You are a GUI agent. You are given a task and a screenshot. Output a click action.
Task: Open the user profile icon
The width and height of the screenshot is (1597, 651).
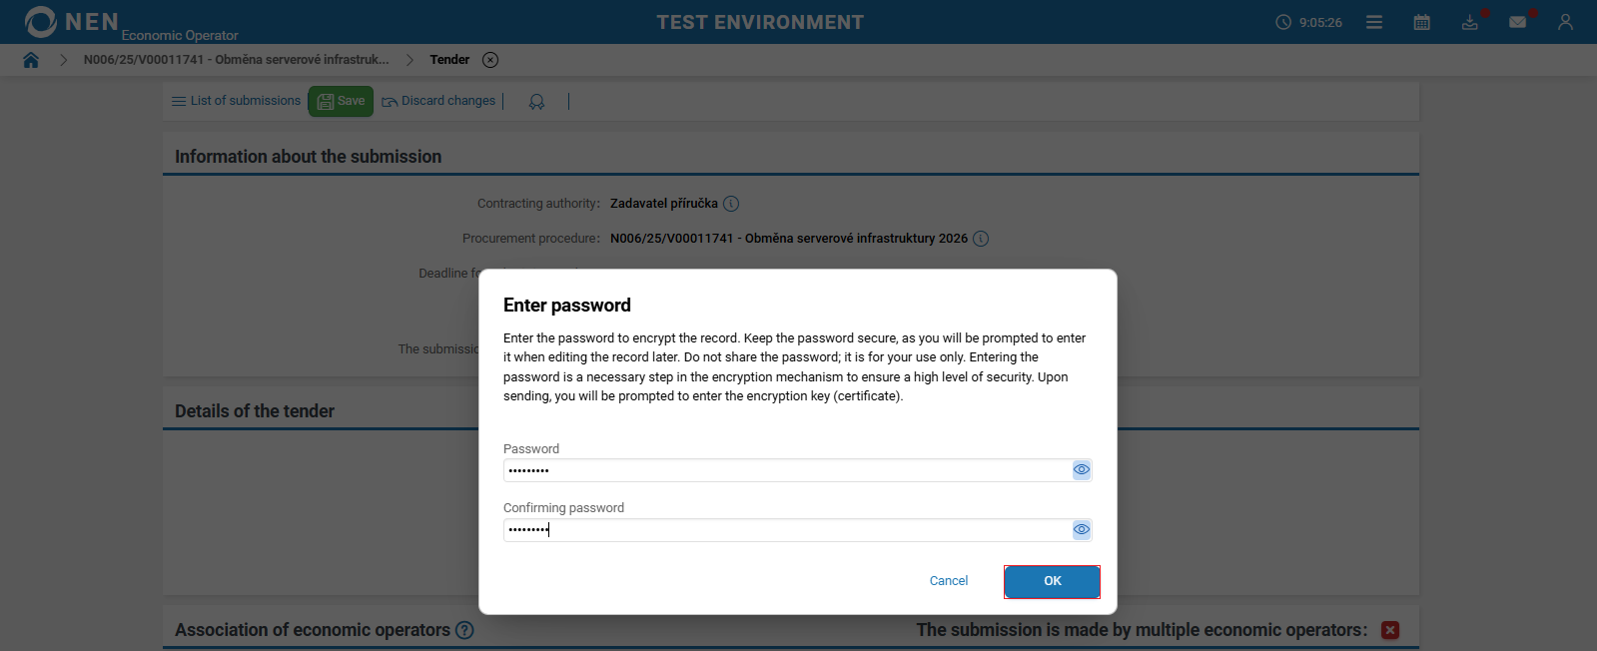[x=1565, y=22]
